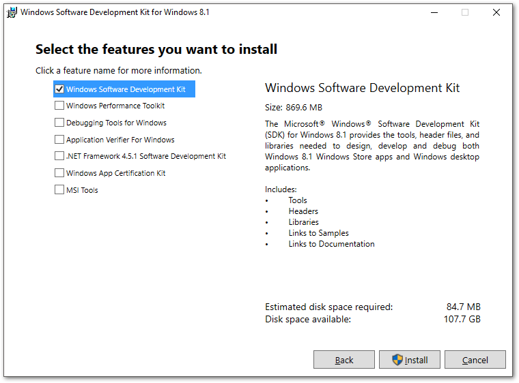Check Application Verifier For Windows box

59,140
